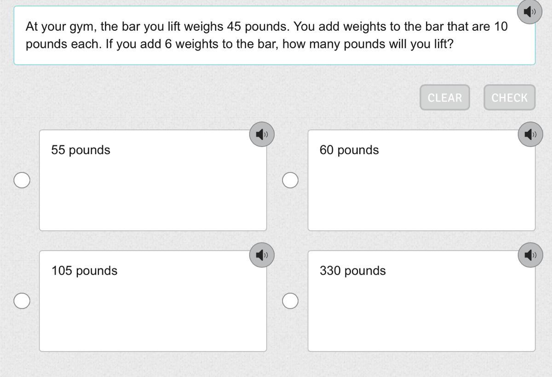Play audio for the question prompt
The width and height of the screenshot is (552, 377).
click(529, 11)
